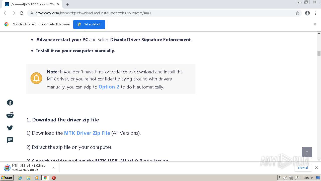Show all downloads
Screen dimensions: 321x181
click(x=303, y=168)
